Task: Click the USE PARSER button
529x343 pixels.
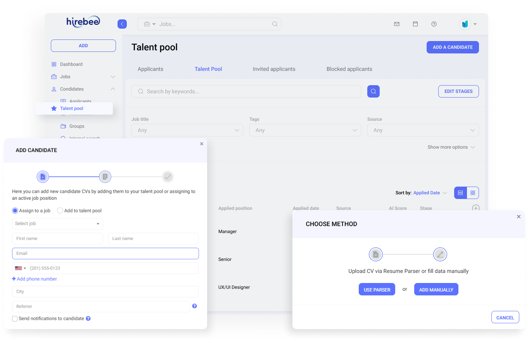Action: point(377,289)
